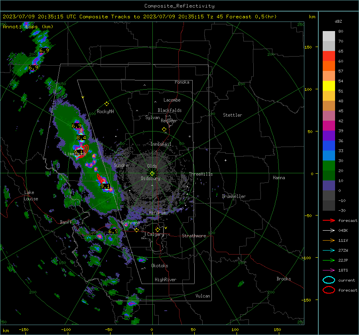Pick the green swatch between 30 and 20

pyautogui.click(x=329, y=166)
